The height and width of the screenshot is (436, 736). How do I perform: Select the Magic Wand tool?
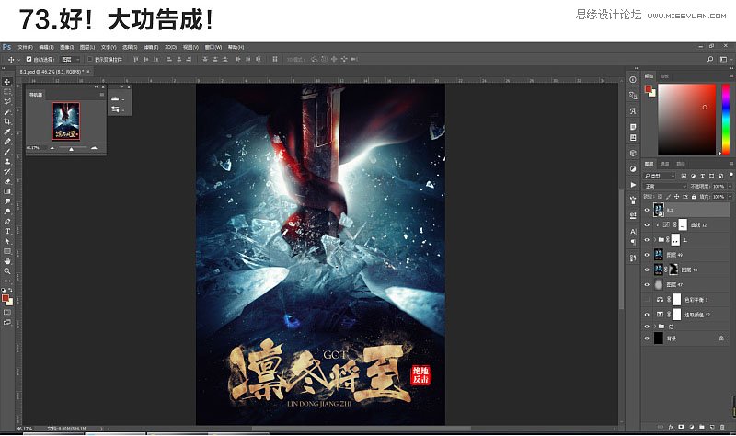tap(7, 111)
